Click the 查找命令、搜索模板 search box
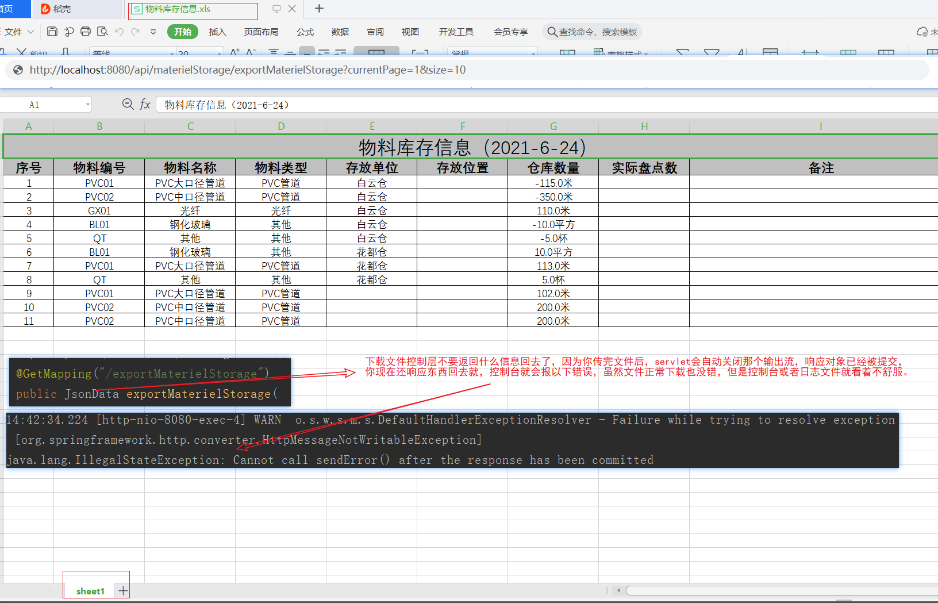The width and height of the screenshot is (938, 603). 593,32
